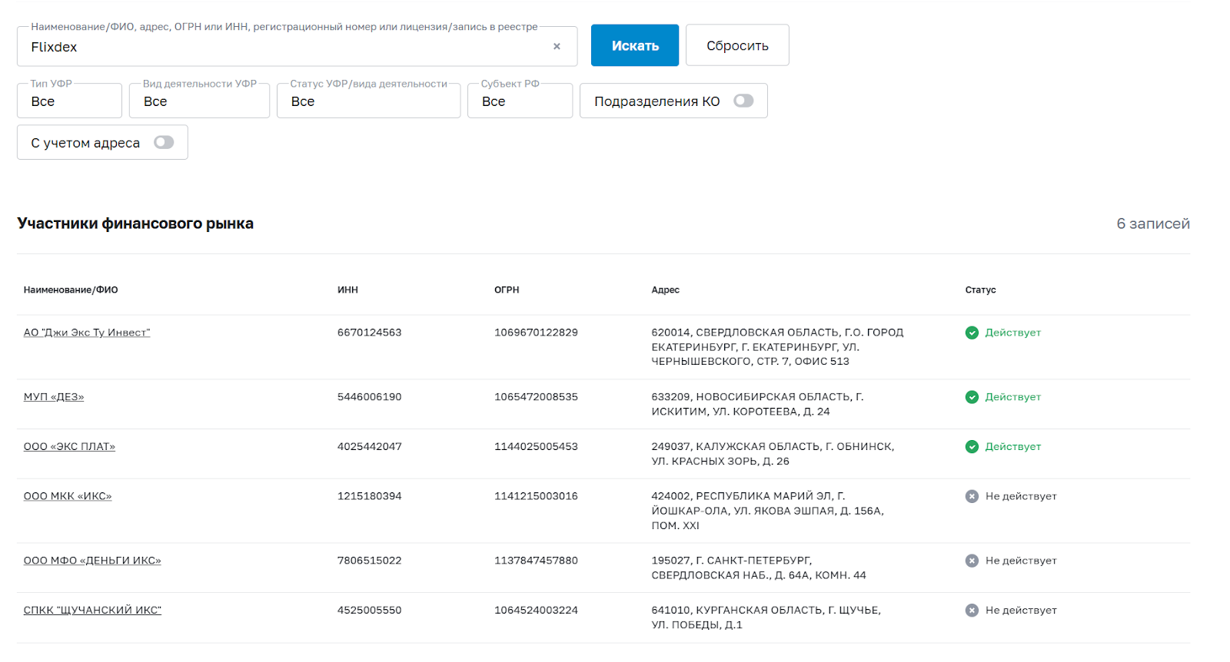Screen dimensions: 1230x662
Task: Open the Тип УФР dropdown
Action: pos(69,101)
